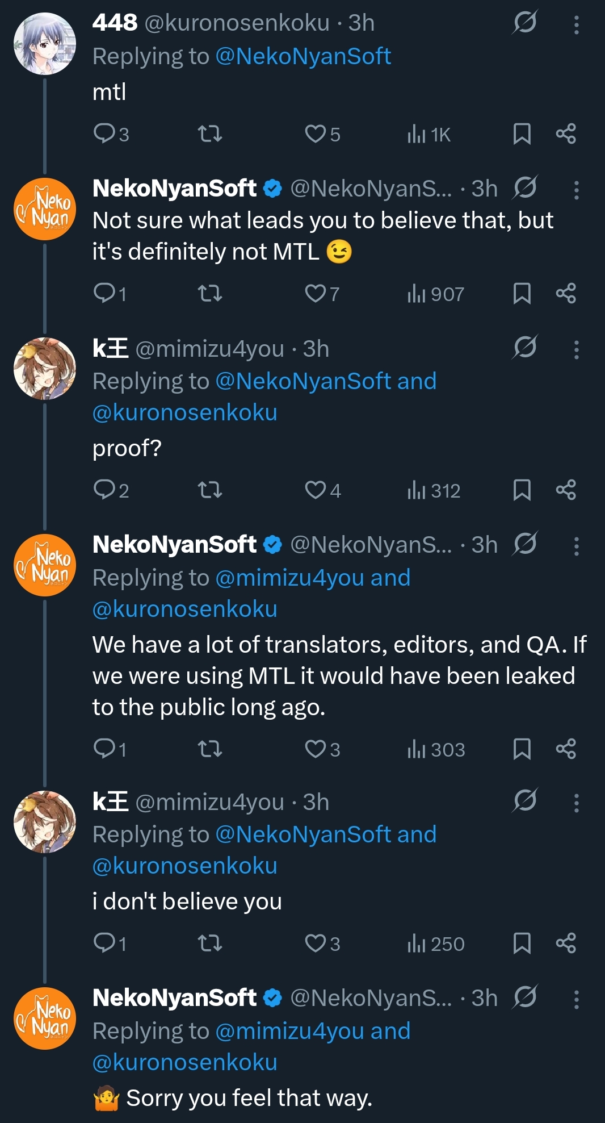Viewport: 605px width, 1123px height.
Task: Open more options on "proof?" tweet
Action: (576, 349)
